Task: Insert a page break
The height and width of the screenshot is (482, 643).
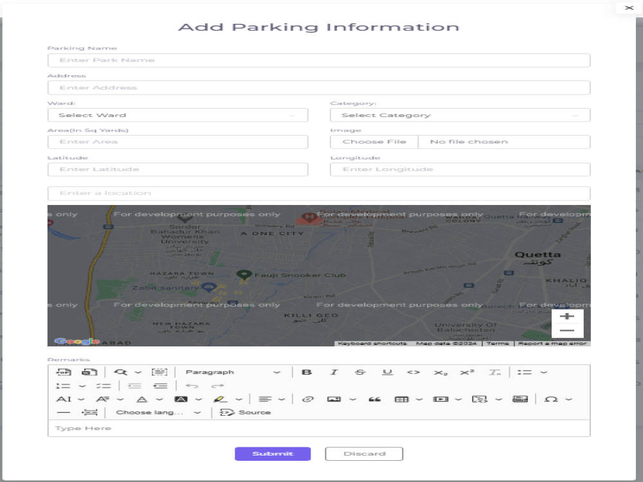Action: (89, 413)
